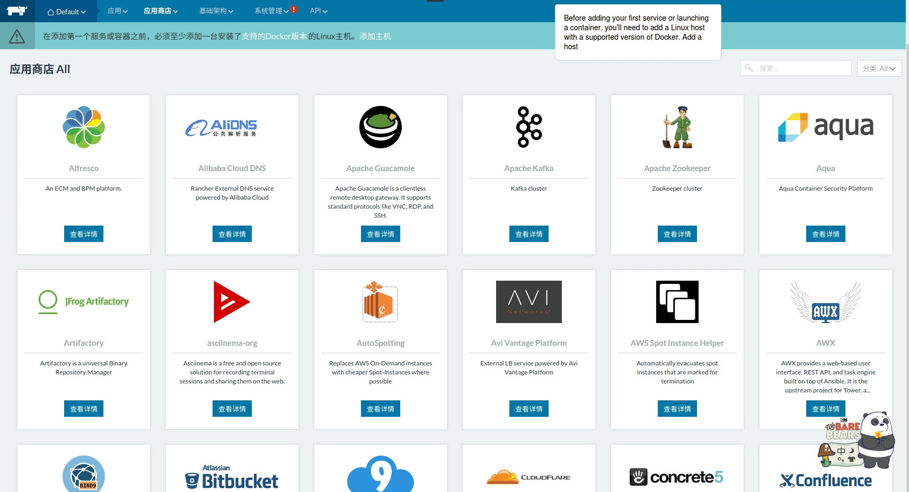Open the Default environment dropdown

click(x=66, y=12)
